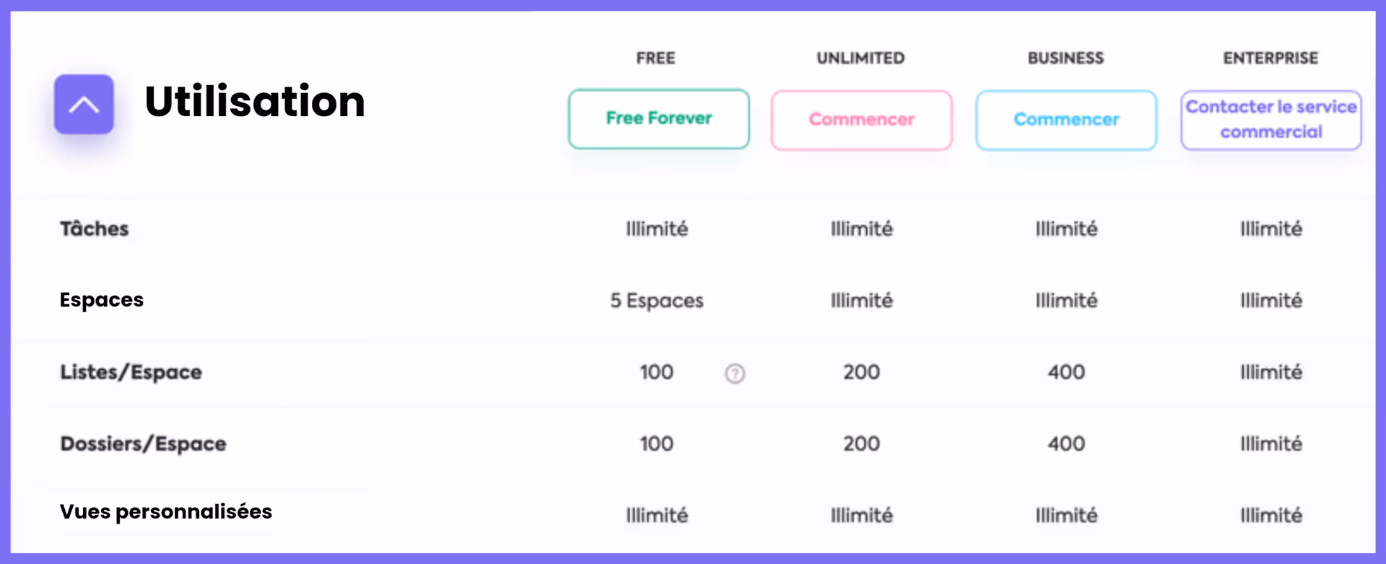Select the ENTERPRISE plan column header

tap(1270, 58)
